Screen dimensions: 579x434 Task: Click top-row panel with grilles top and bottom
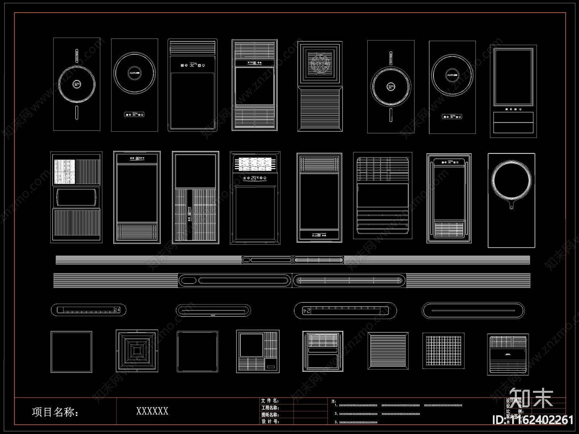[255, 85]
